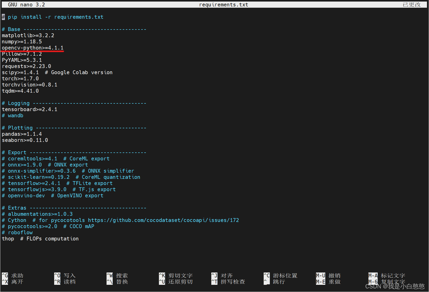The width and height of the screenshot is (429, 292).
Task: Place cursor on pip install comment line
Action: [x=53, y=17]
